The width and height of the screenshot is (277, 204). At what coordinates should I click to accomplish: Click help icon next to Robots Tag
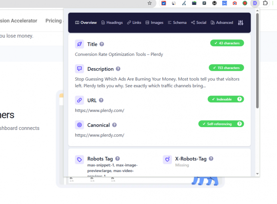coord(118,159)
